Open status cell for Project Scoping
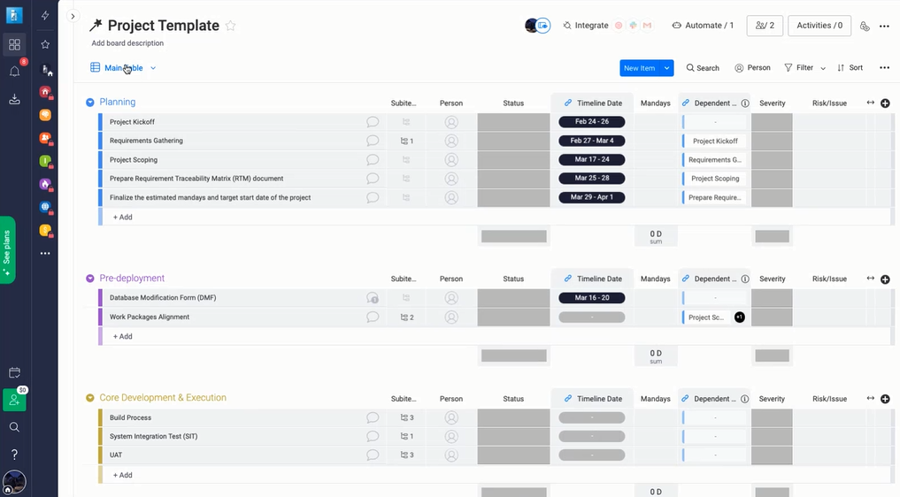 513,160
